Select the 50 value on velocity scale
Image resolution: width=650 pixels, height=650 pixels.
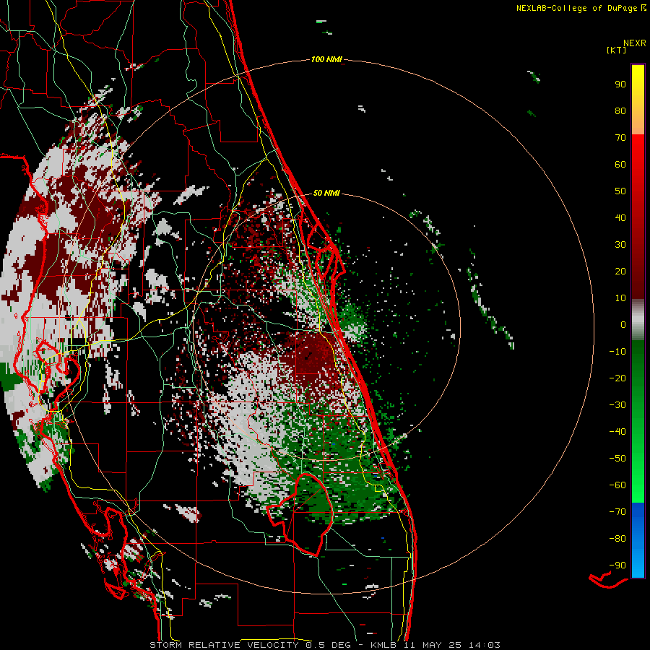click(x=620, y=191)
